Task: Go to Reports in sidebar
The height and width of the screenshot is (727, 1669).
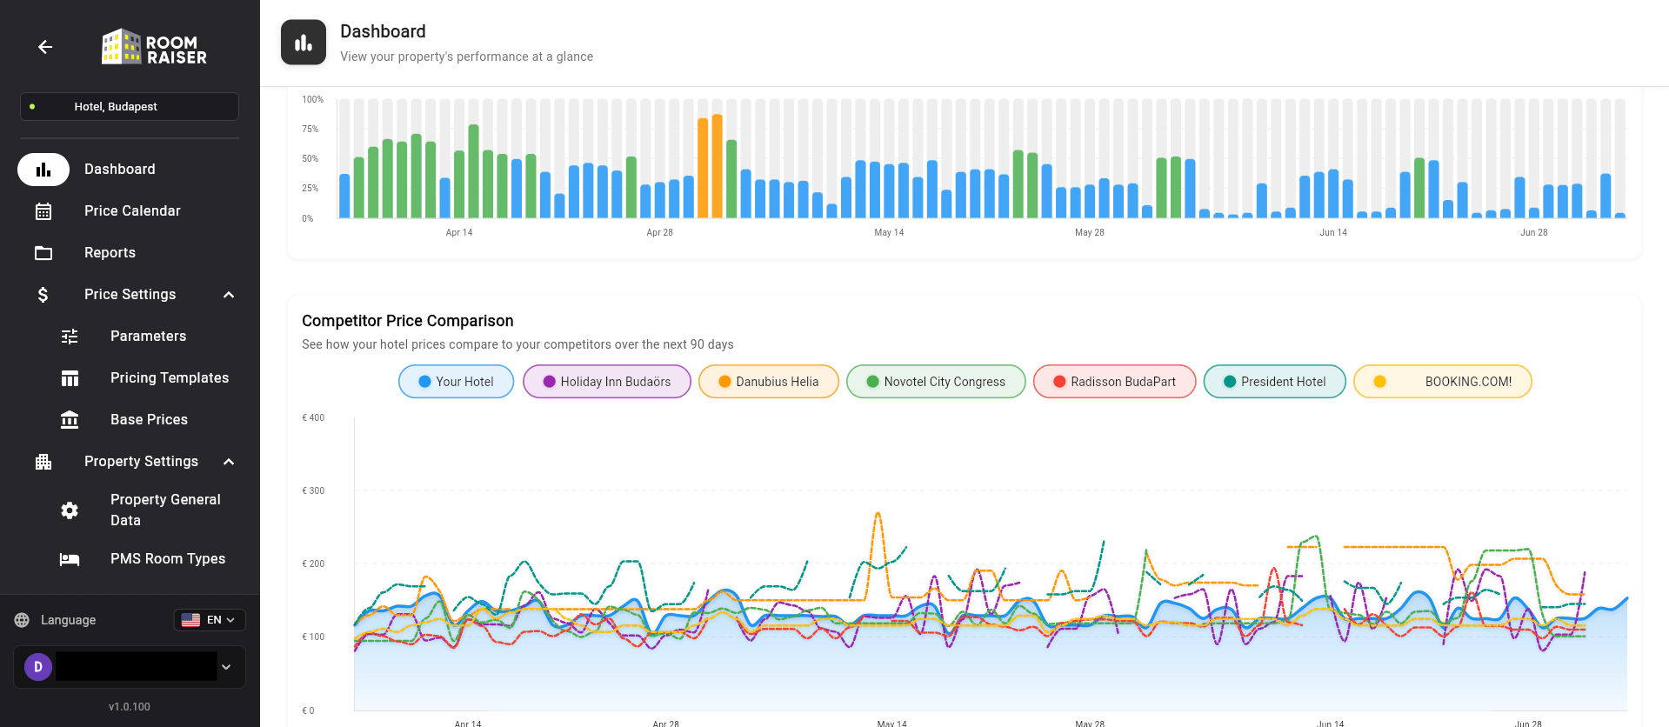Action: [x=110, y=253]
